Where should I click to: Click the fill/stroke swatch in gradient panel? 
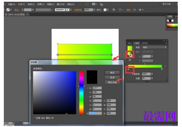[x=130, y=54]
